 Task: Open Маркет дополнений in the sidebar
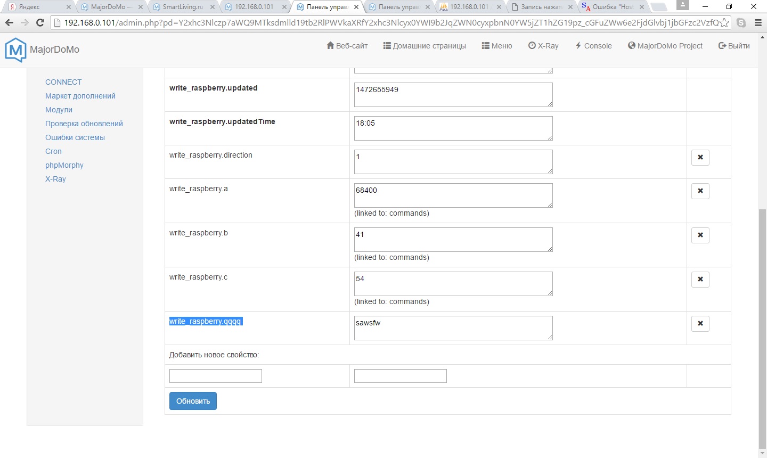80,96
